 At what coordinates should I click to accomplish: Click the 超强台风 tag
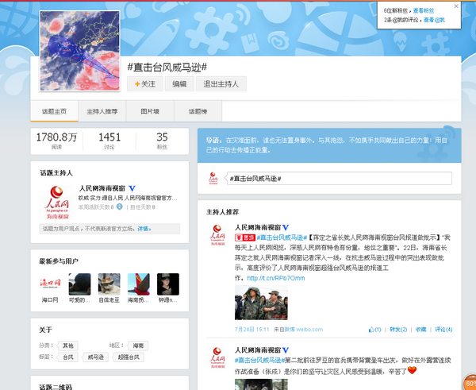pyautogui.click(x=129, y=357)
